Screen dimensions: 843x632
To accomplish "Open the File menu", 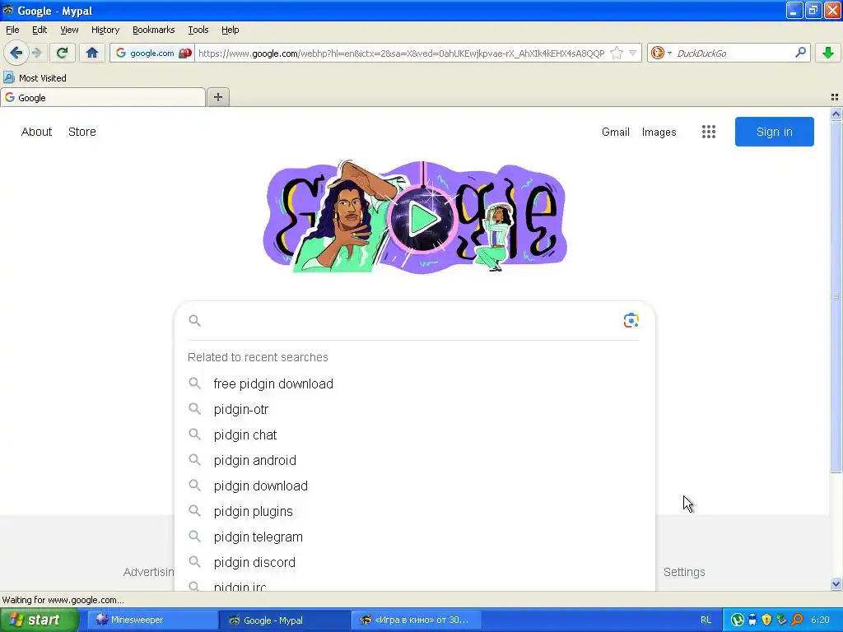I will click(12, 30).
